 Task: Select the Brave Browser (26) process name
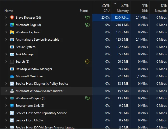(28, 18)
